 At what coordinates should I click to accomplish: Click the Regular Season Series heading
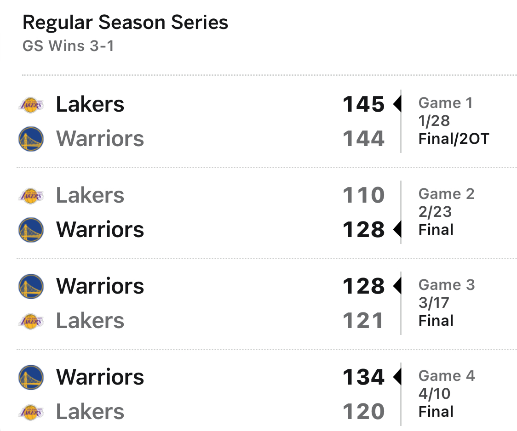coord(125,23)
